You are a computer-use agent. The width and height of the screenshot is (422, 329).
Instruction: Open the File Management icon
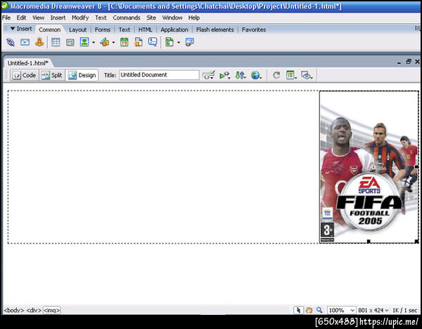[x=241, y=75]
